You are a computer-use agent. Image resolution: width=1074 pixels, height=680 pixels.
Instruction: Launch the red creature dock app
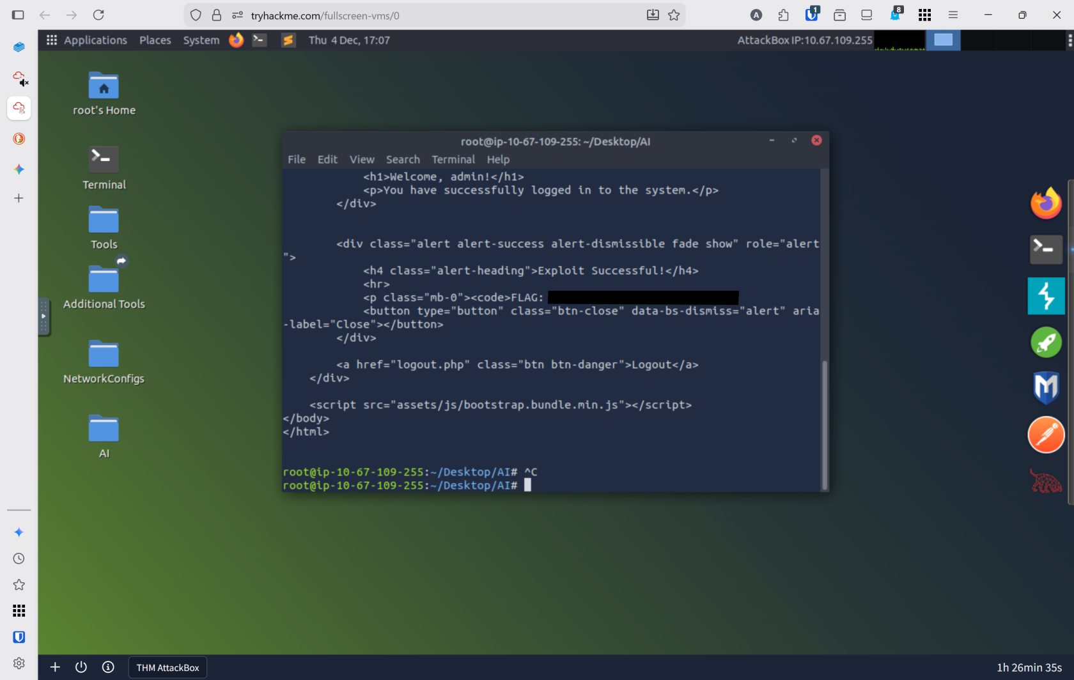pyautogui.click(x=1046, y=481)
